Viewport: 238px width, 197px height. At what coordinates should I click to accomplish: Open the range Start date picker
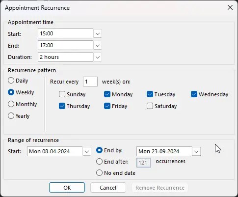(87, 151)
